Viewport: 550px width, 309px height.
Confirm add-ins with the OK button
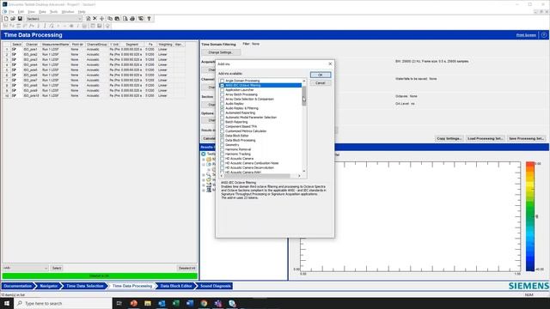tap(321, 75)
